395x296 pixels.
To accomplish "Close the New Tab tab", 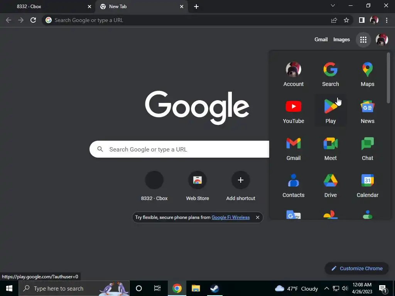I will click(182, 7).
